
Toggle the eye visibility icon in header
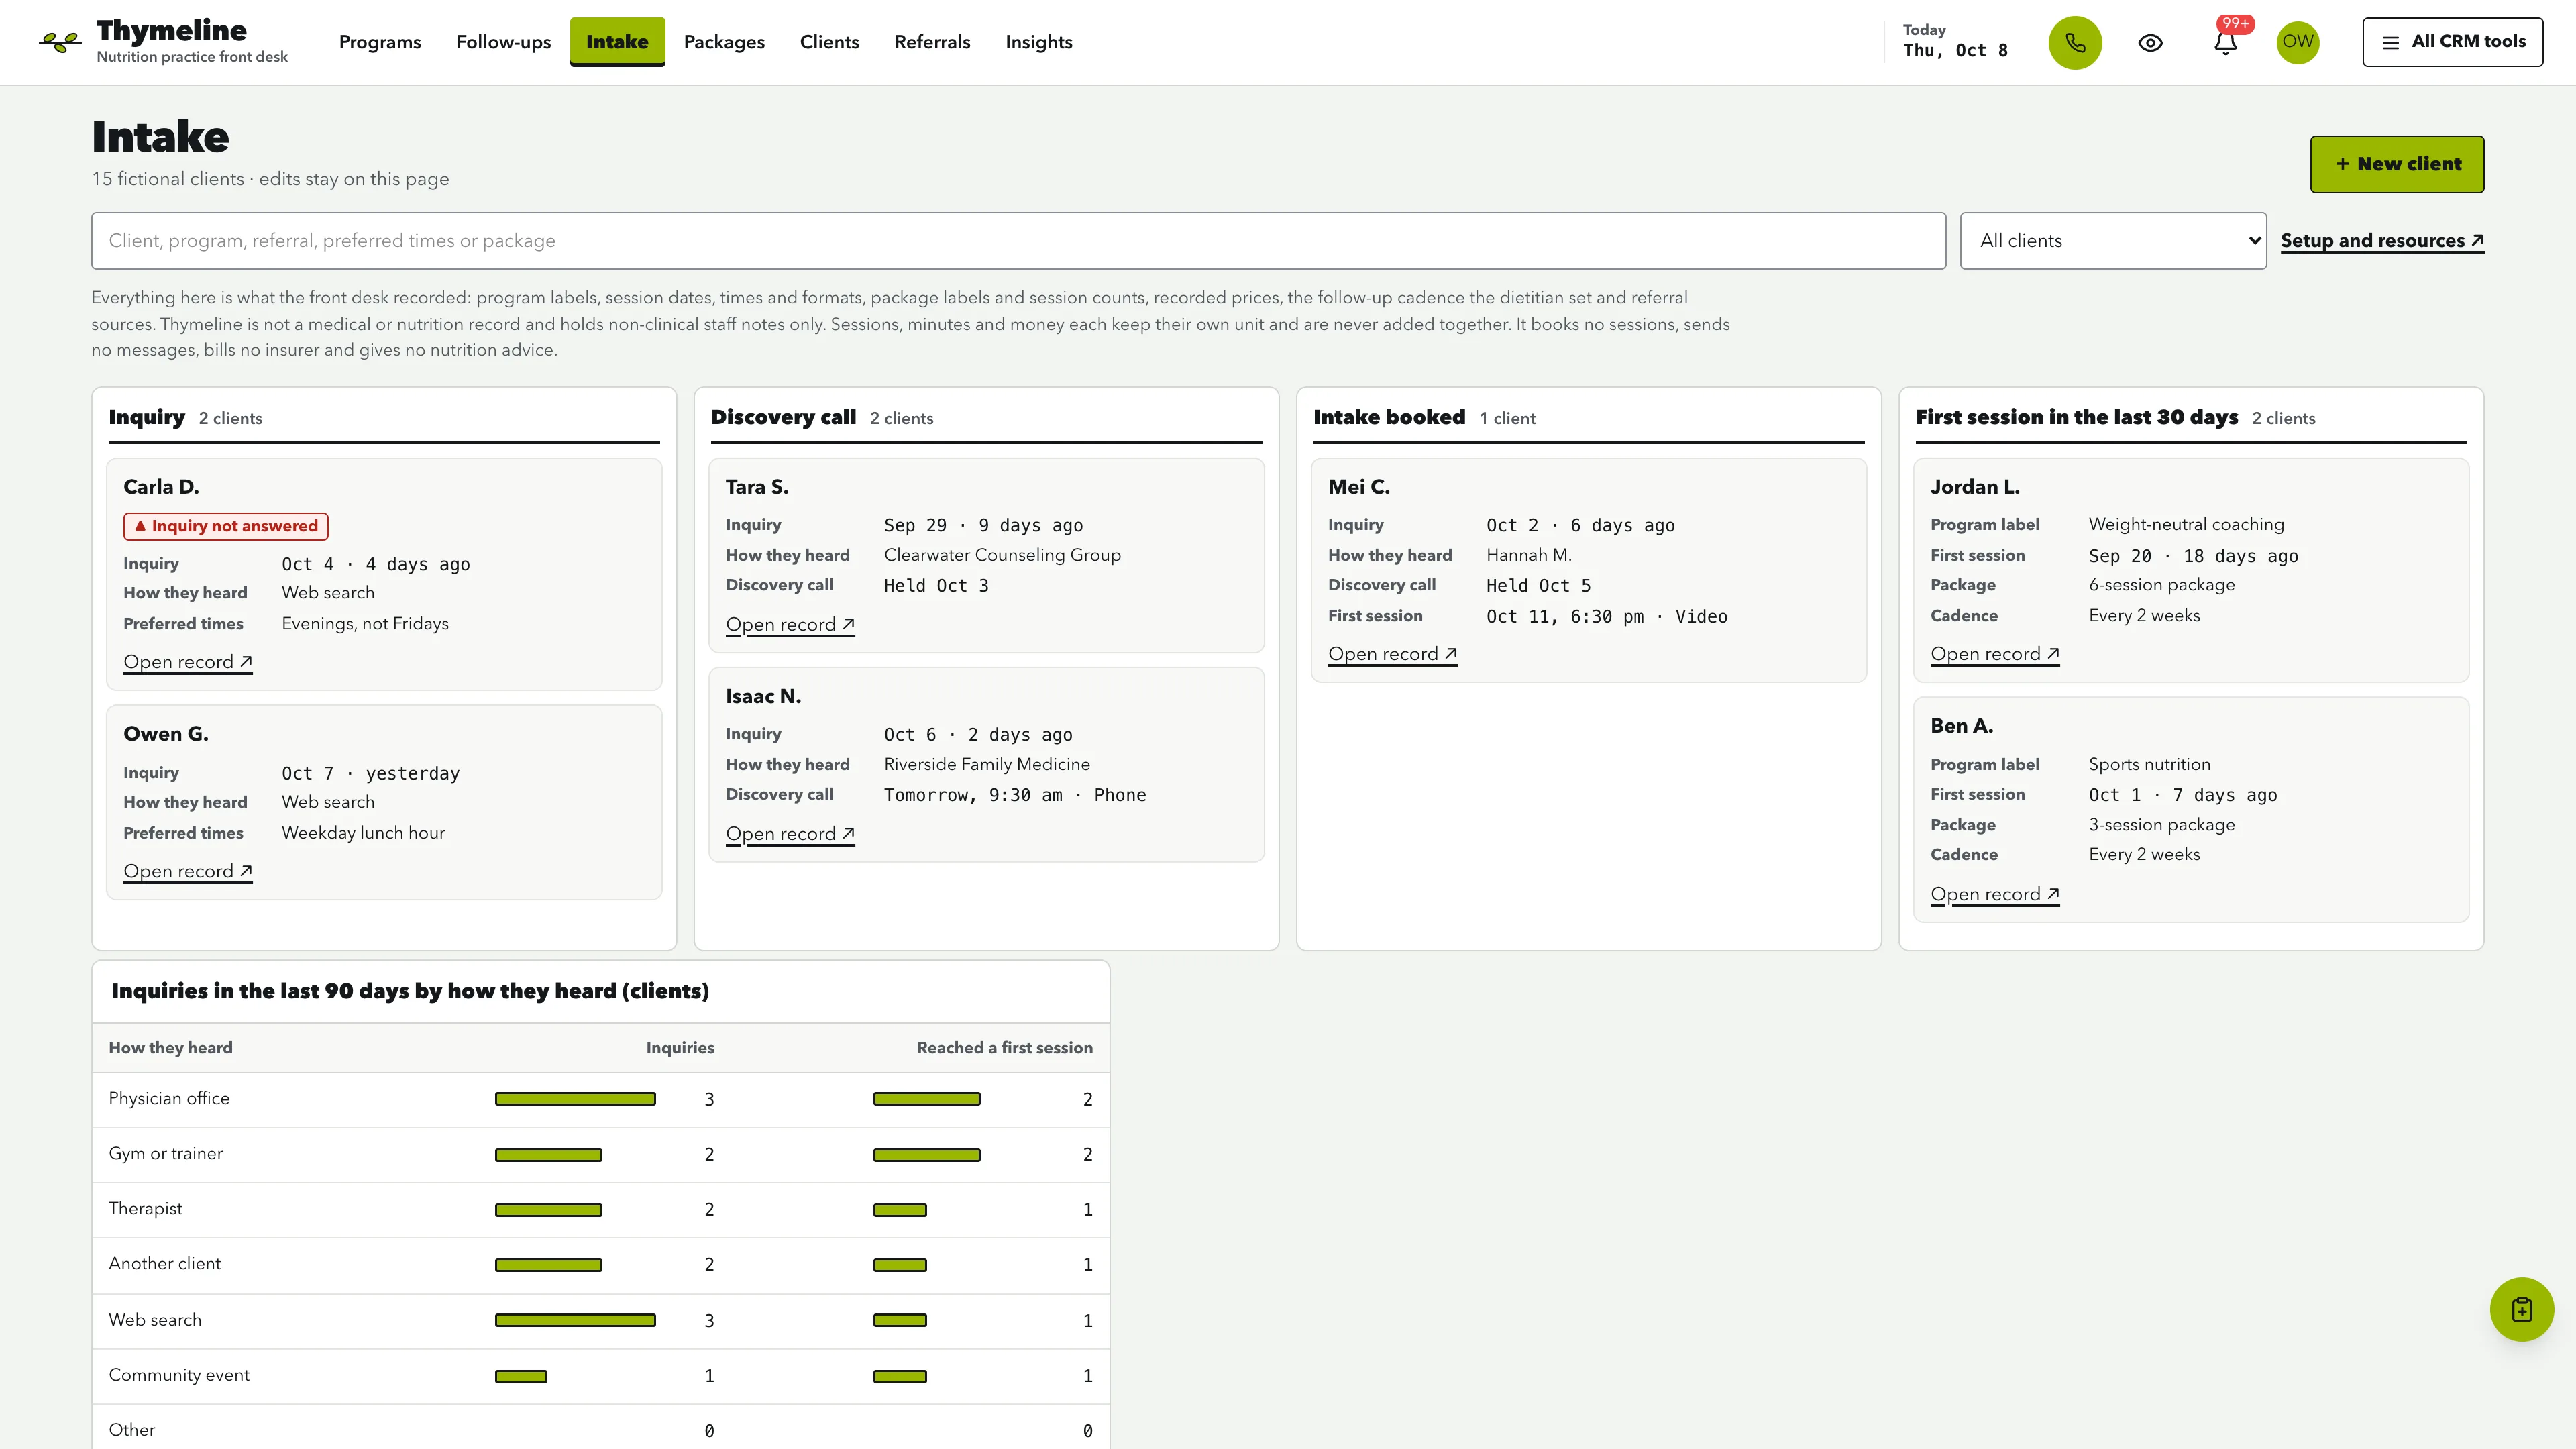coord(2150,42)
